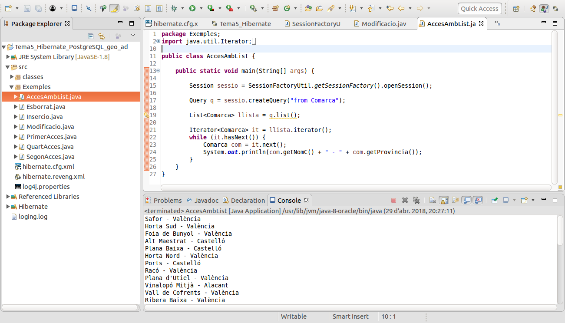
Task: Toggle Mark Occurrences highlighter in toolbar
Action: point(114,8)
